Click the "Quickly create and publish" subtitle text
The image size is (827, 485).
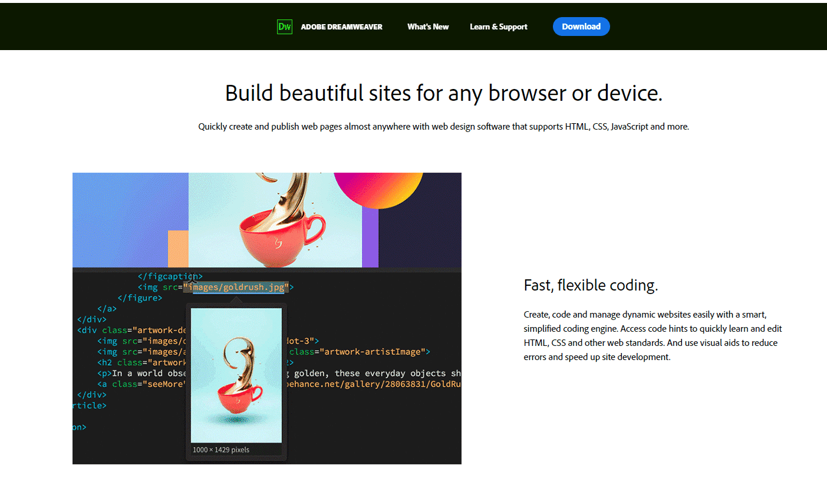(443, 126)
